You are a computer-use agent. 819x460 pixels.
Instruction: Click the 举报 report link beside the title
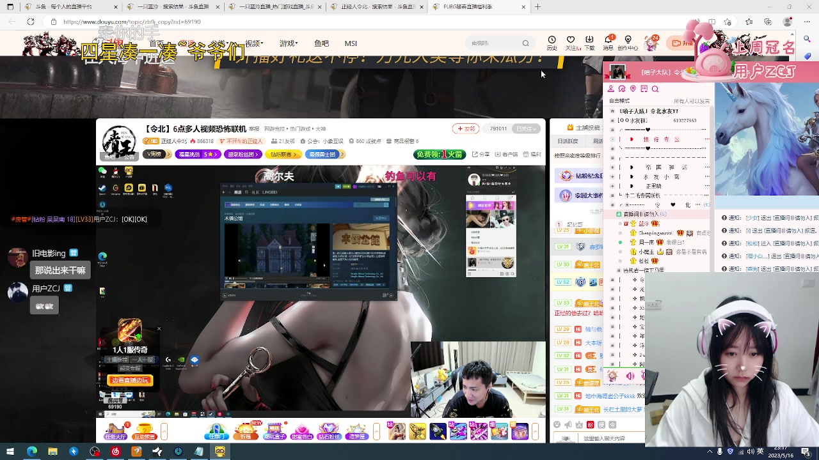(x=254, y=129)
